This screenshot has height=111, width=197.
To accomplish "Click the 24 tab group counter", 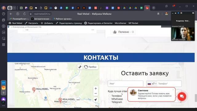I will (x=10, y=8).
